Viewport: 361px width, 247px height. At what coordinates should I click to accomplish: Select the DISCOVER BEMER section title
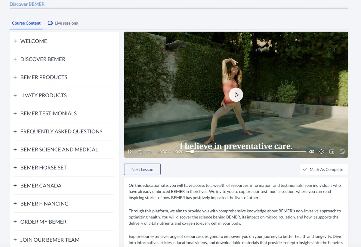[43, 59]
